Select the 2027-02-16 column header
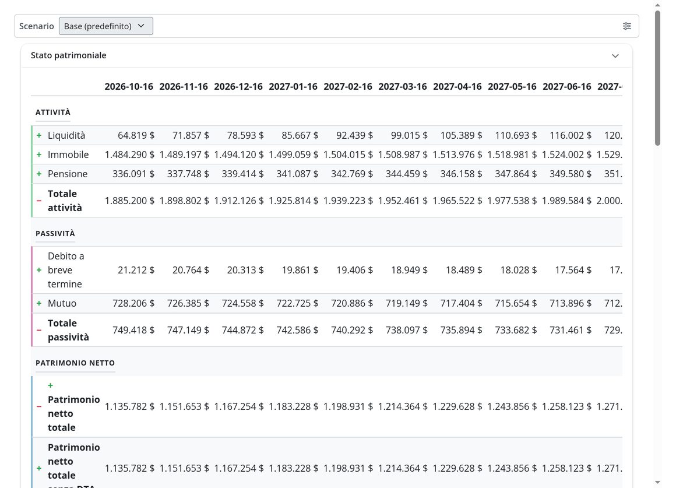This screenshot has width=676, height=488. click(x=348, y=86)
